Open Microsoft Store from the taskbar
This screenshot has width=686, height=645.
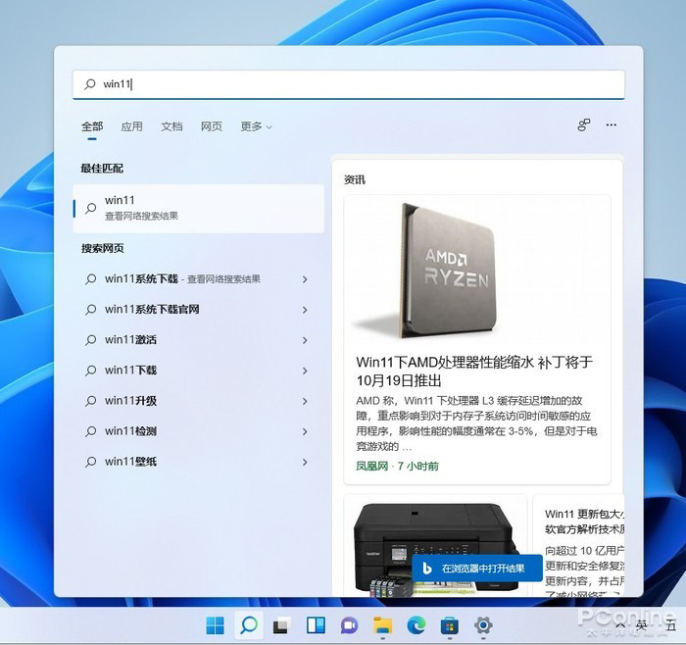pyautogui.click(x=449, y=625)
